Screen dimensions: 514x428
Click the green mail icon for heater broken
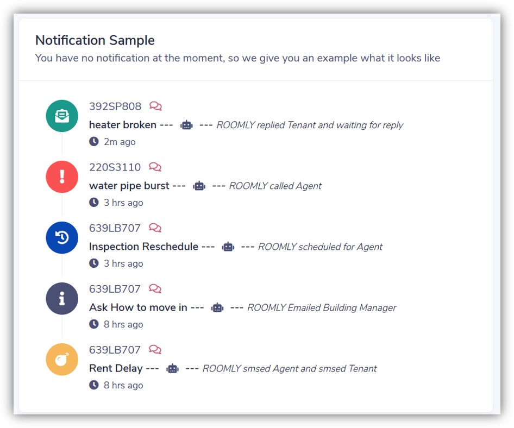62,116
